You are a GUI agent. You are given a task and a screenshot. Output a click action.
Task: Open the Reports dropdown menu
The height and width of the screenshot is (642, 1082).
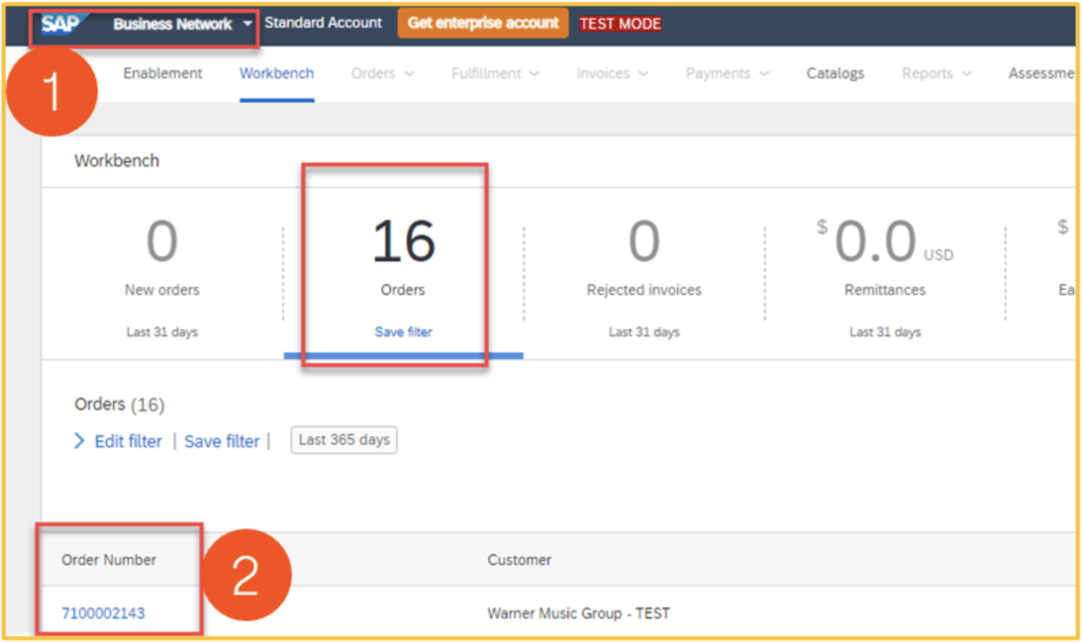click(x=936, y=73)
